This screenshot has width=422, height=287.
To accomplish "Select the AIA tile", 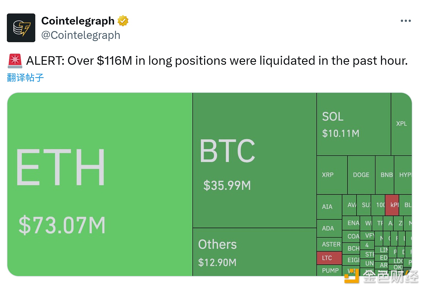I will pyautogui.click(x=329, y=207).
